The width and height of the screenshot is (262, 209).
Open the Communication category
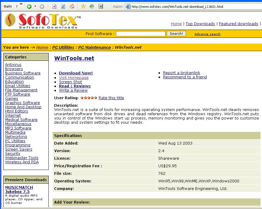20,77
